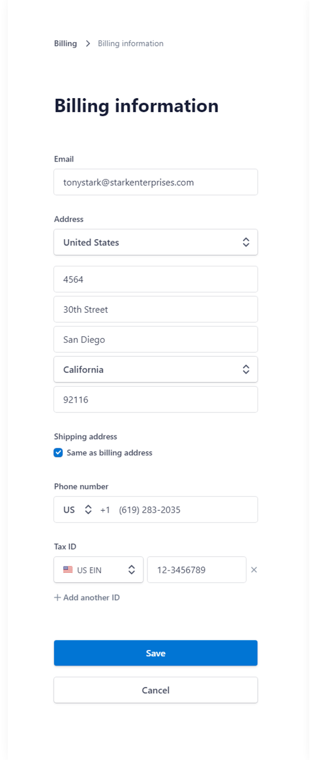
Task: Click the X icon to remove Tax ID
Action: click(254, 570)
